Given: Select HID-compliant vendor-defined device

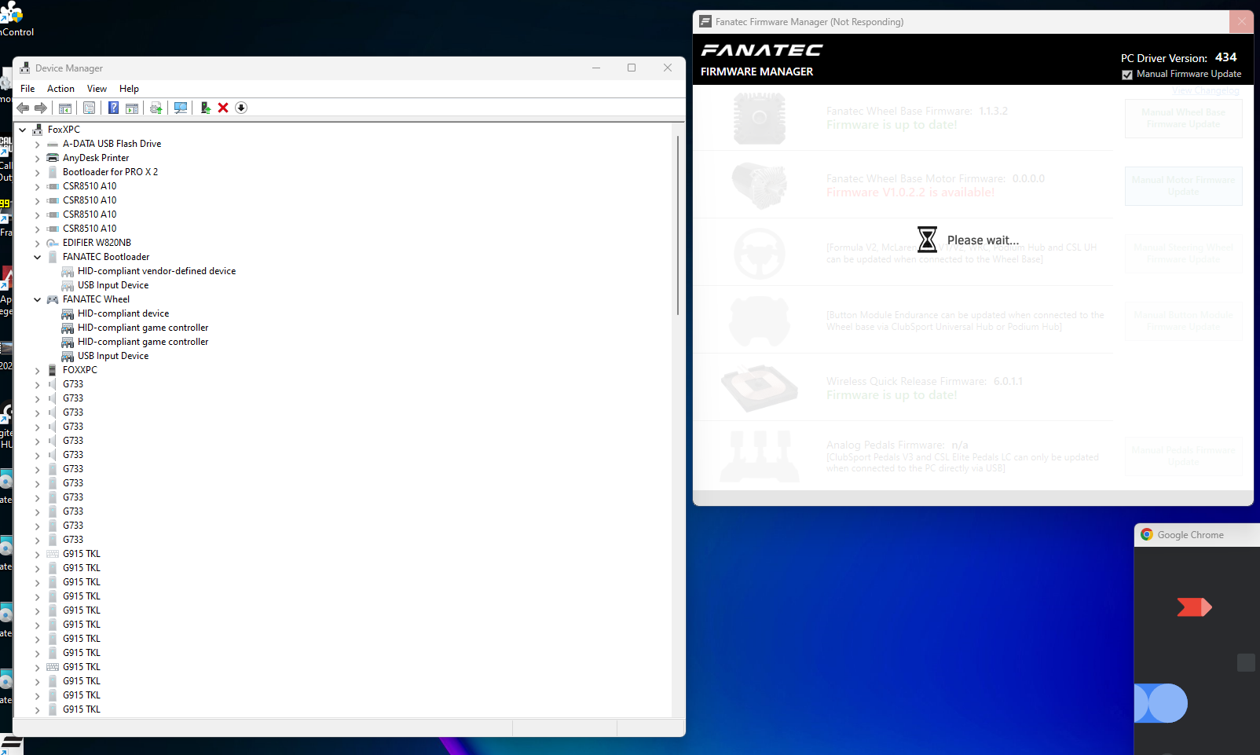Looking at the screenshot, I should (156, 271).
